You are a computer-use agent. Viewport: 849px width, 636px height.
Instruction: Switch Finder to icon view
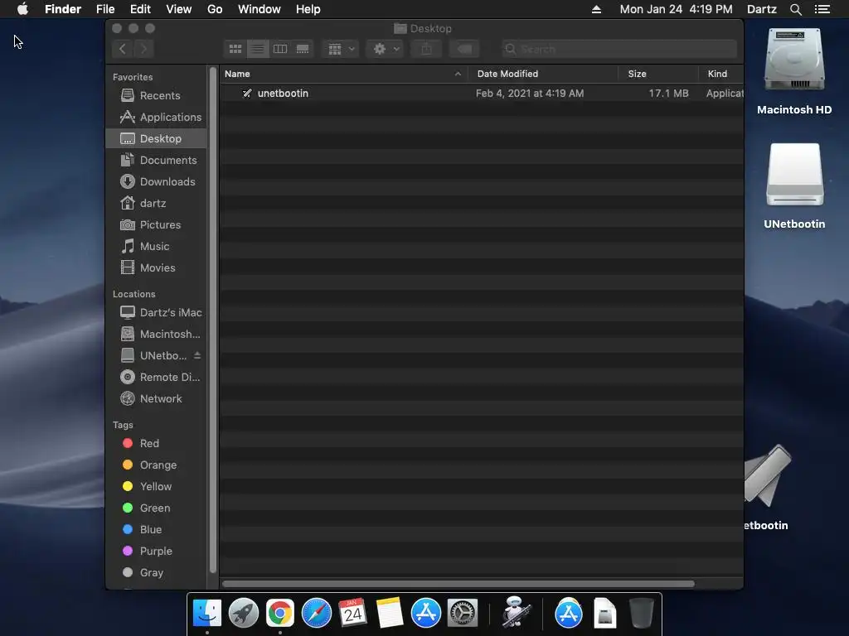[x=235, y=49]
